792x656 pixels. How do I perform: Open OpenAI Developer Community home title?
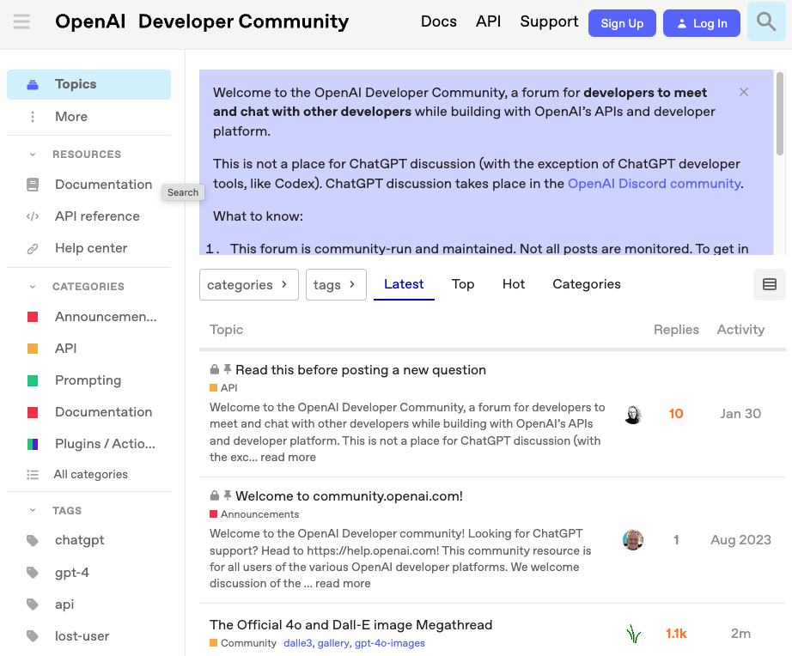point(202,21)
